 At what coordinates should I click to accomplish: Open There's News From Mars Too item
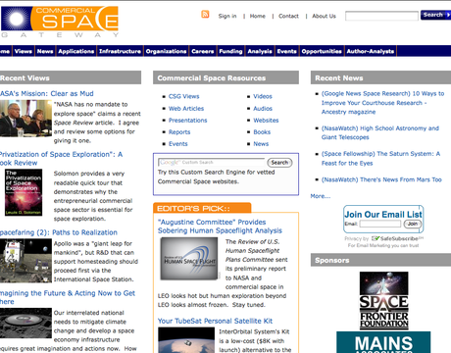pos(381,179)
